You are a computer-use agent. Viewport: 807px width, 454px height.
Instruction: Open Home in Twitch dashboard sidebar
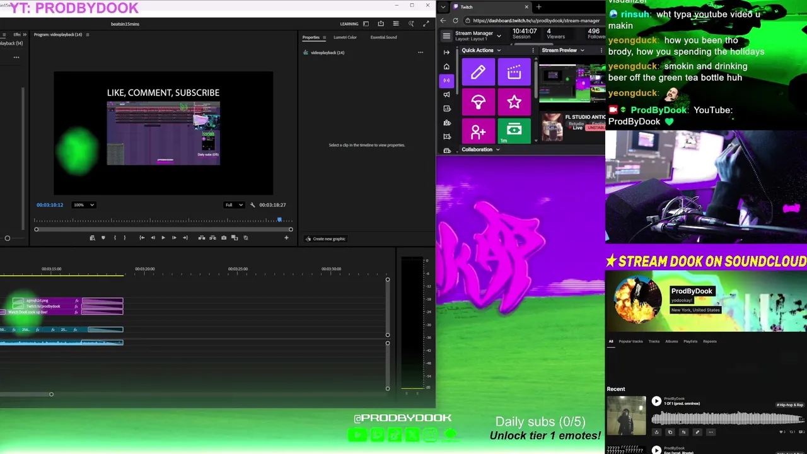pyautogui.click(x=446, y=66)
